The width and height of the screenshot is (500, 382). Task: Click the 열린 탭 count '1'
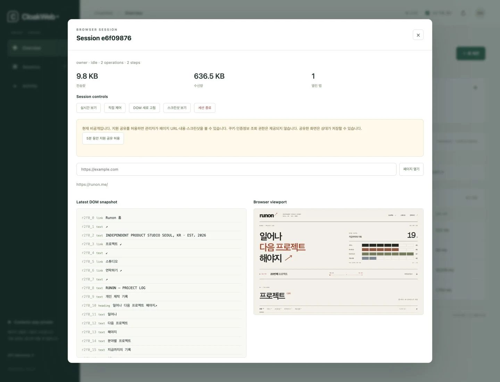click(x=313, y=76)
